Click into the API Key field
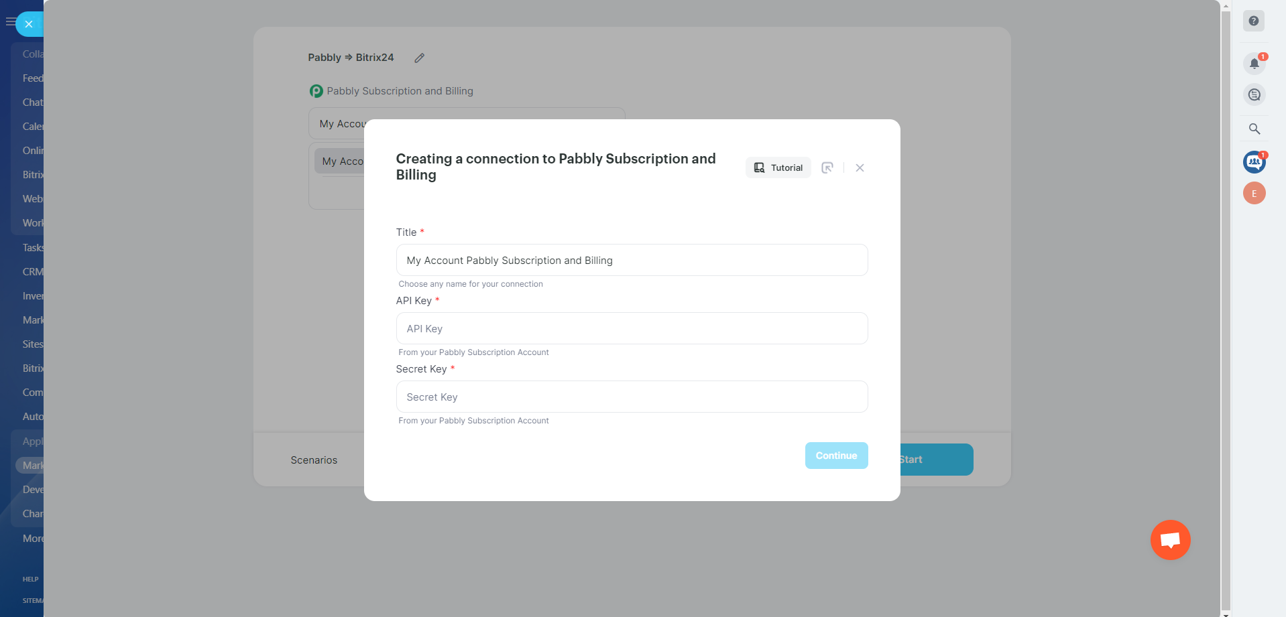This screenshot has width=1286, height=617. (632, 328)
